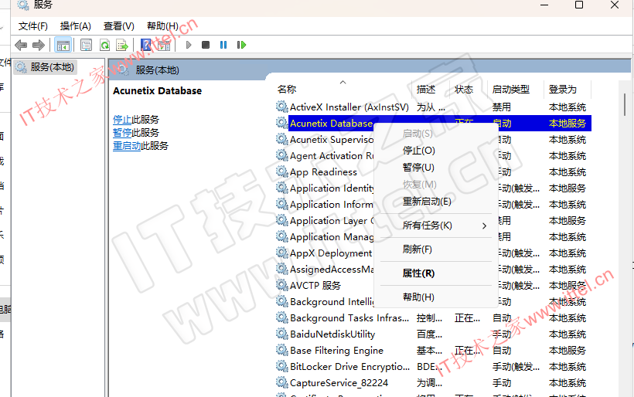
Task: Click 百度... description of BaiduNetdiskUtility
Action: tap(429, 334)
